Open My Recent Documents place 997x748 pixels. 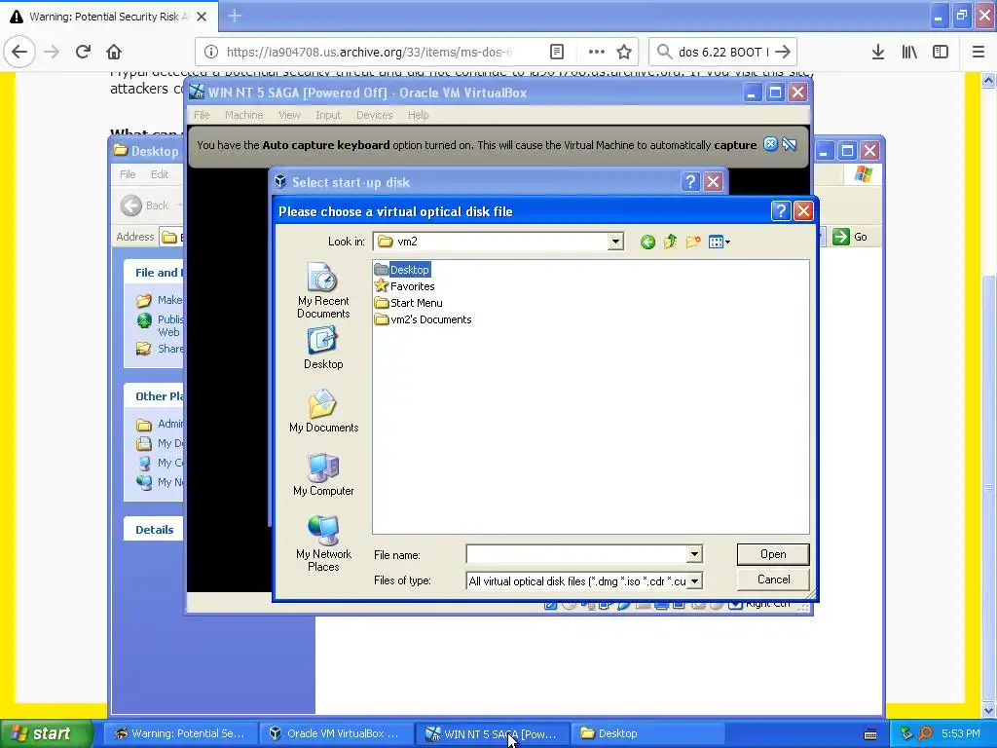323,290
